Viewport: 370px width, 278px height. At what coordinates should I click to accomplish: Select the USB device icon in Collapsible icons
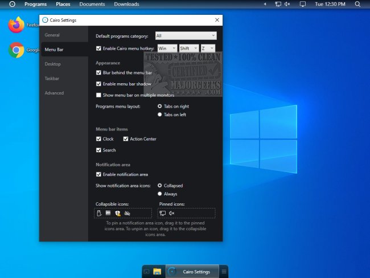(x=99, y=213)
